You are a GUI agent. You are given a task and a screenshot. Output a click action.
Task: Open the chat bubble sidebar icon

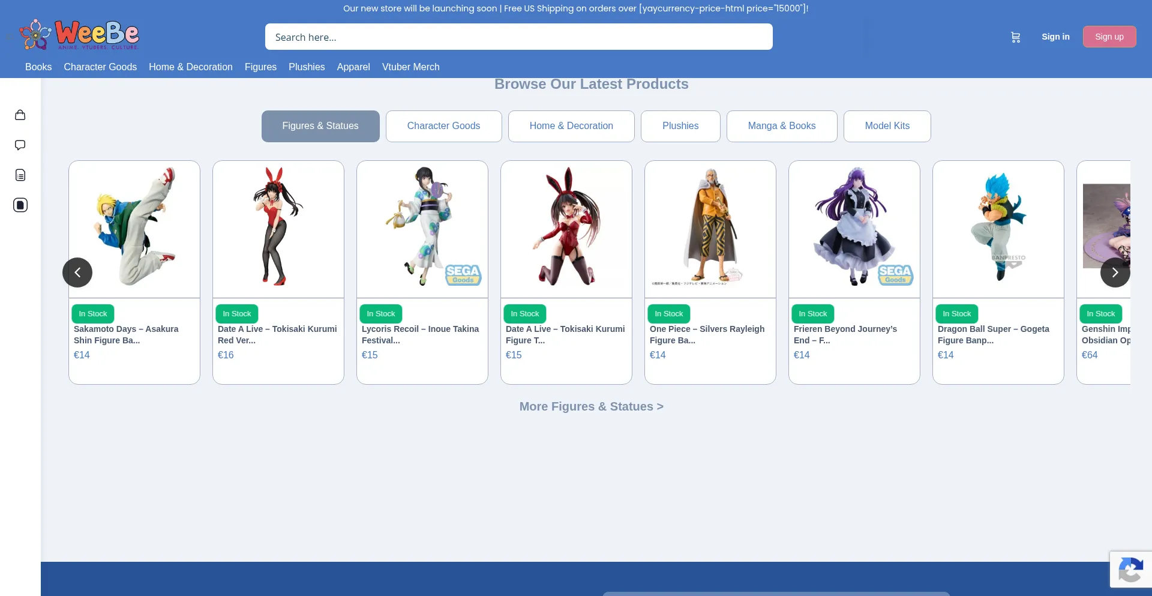(x=20, y=145)
